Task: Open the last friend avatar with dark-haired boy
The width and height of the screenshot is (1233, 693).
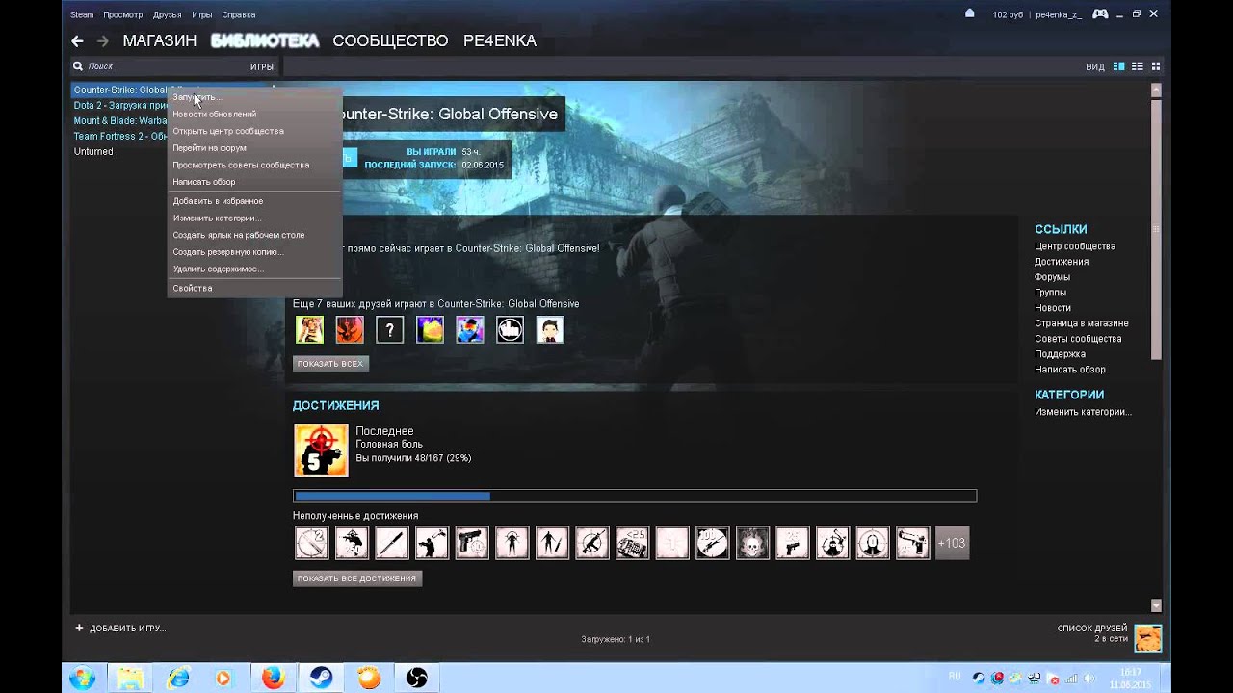Action: pos(550,330)
